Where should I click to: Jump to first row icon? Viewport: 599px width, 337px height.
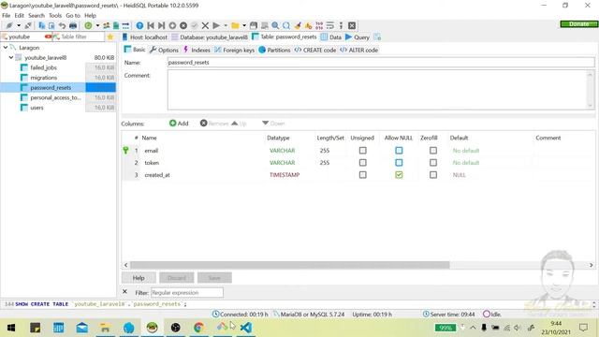[151, 25]
